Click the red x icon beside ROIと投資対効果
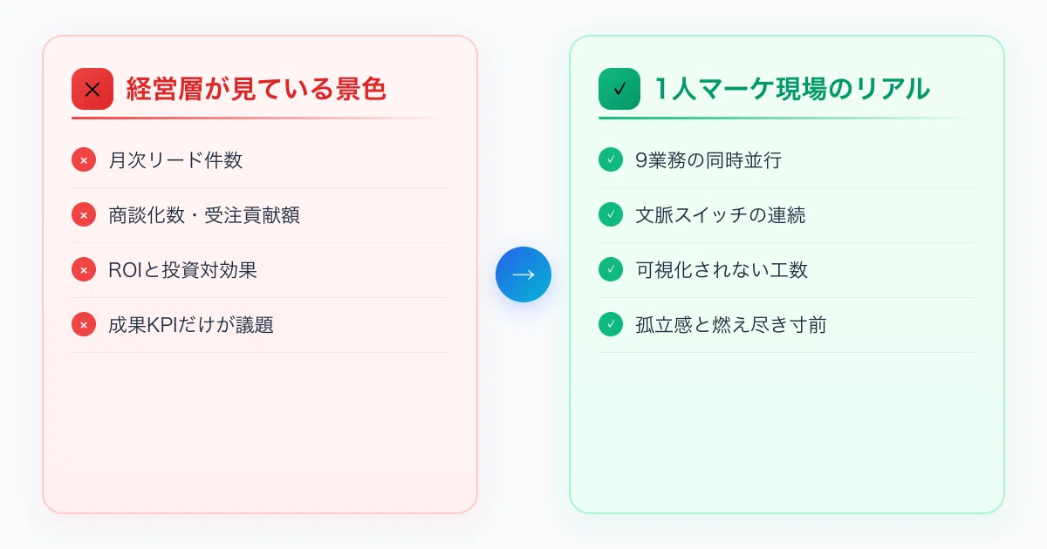 (x=84, y=270)
